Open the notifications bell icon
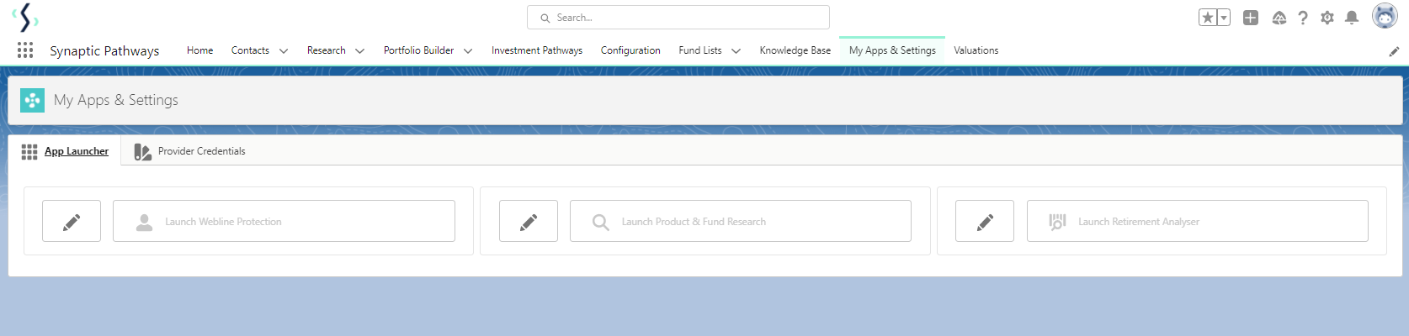This screenshot has width=1409, height=336. 1352,18
